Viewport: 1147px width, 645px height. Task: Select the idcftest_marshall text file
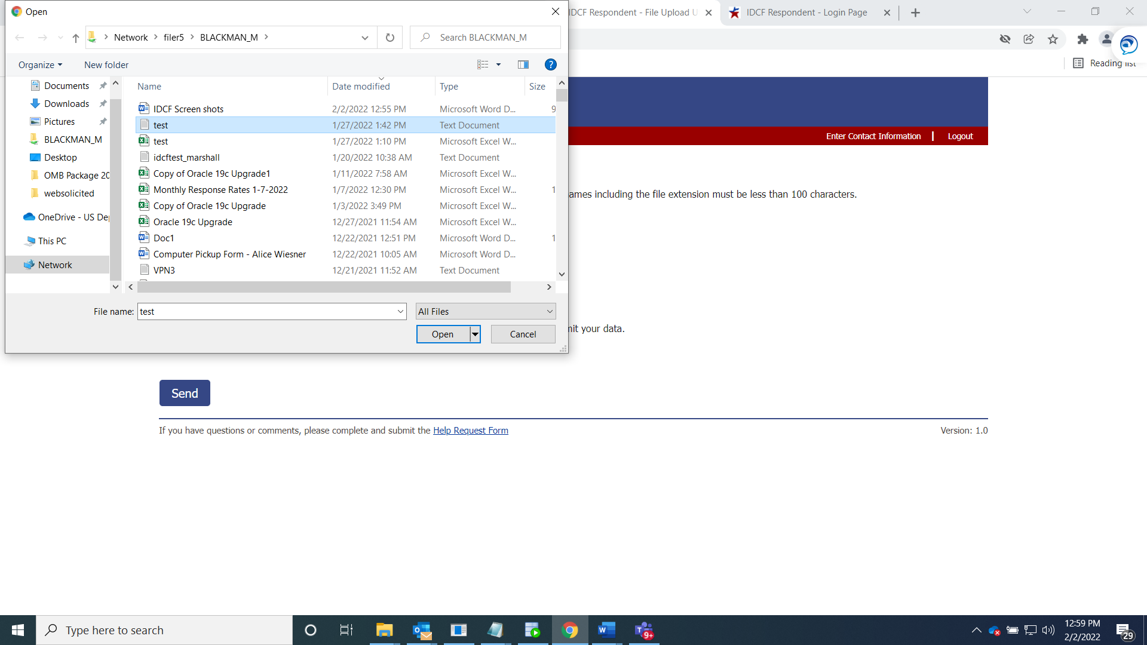point(186,158)
